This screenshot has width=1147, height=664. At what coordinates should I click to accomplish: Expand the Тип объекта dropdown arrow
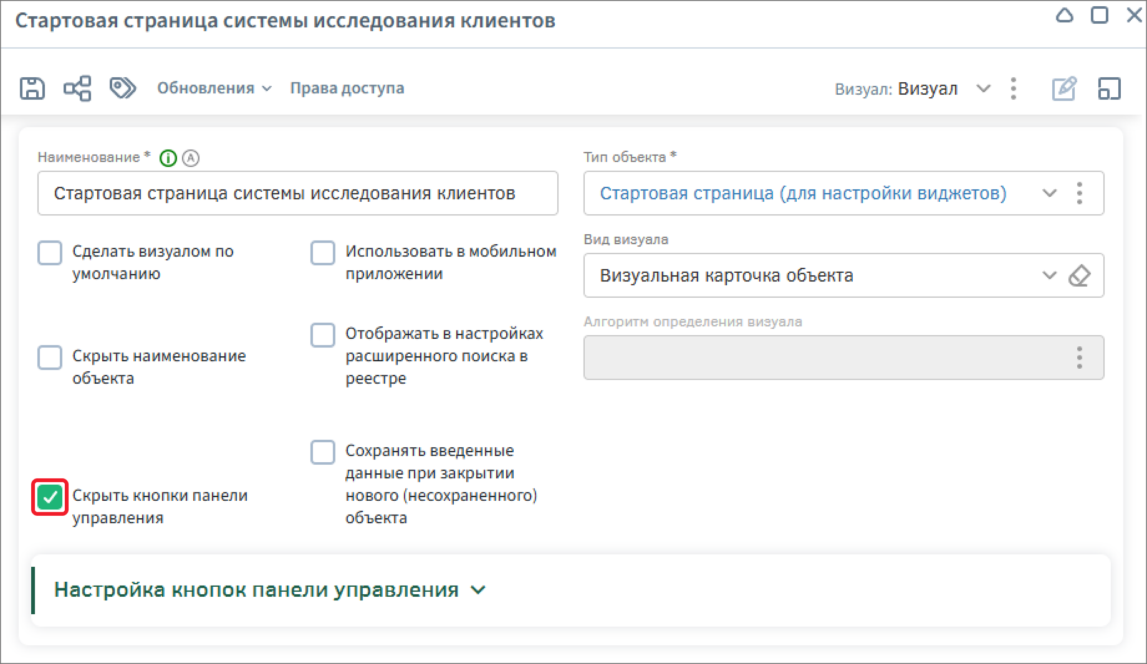[x=1049, y=193]
